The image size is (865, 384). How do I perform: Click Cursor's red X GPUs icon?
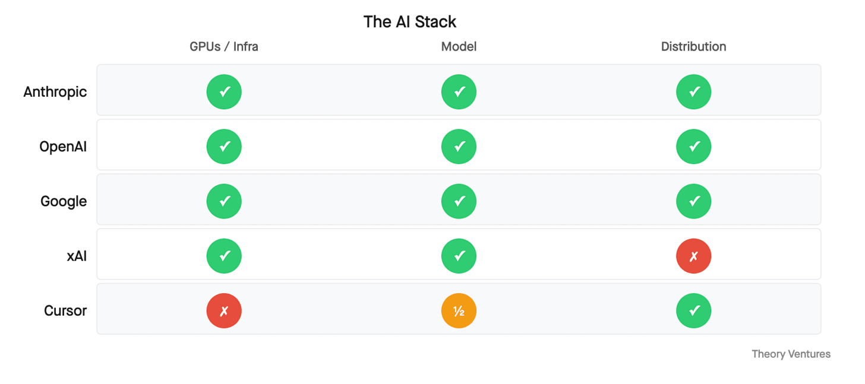[x=224, y=310]
